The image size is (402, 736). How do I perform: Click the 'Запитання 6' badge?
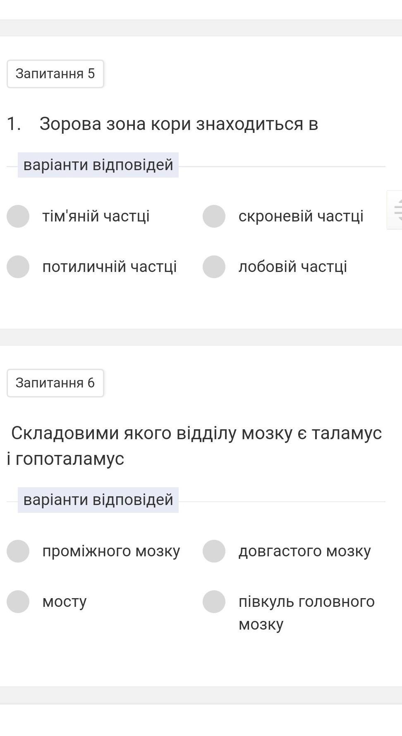tap(55, 383)
